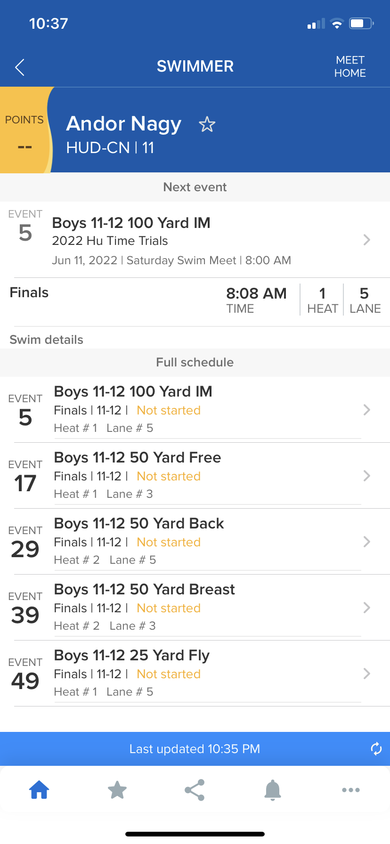
Task: Open the 50 Yard Back chevron
Action: click(367, 542)
